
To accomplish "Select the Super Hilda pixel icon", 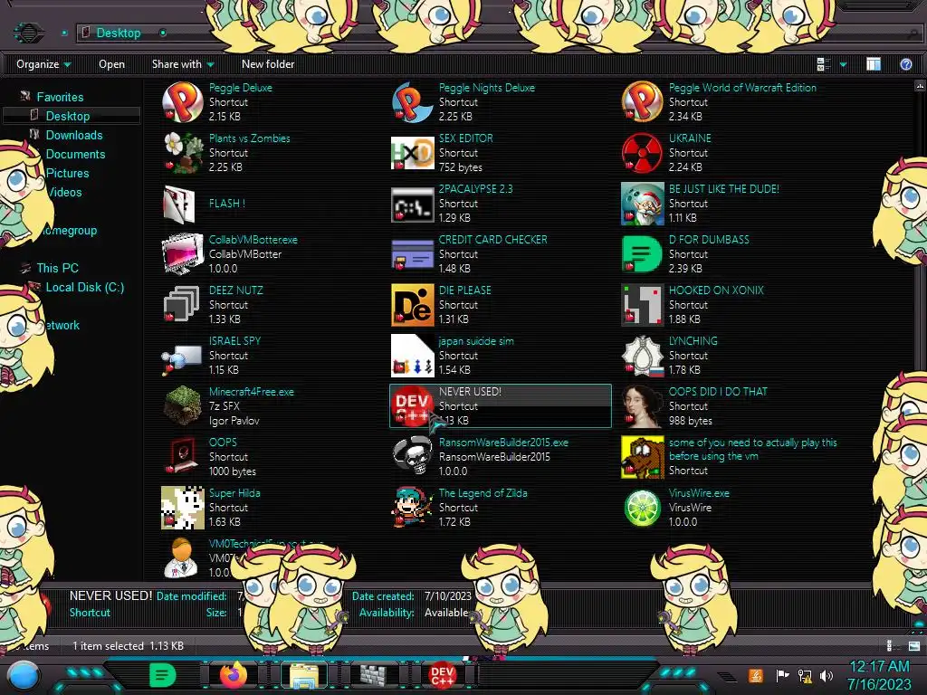I will (183, 508).
